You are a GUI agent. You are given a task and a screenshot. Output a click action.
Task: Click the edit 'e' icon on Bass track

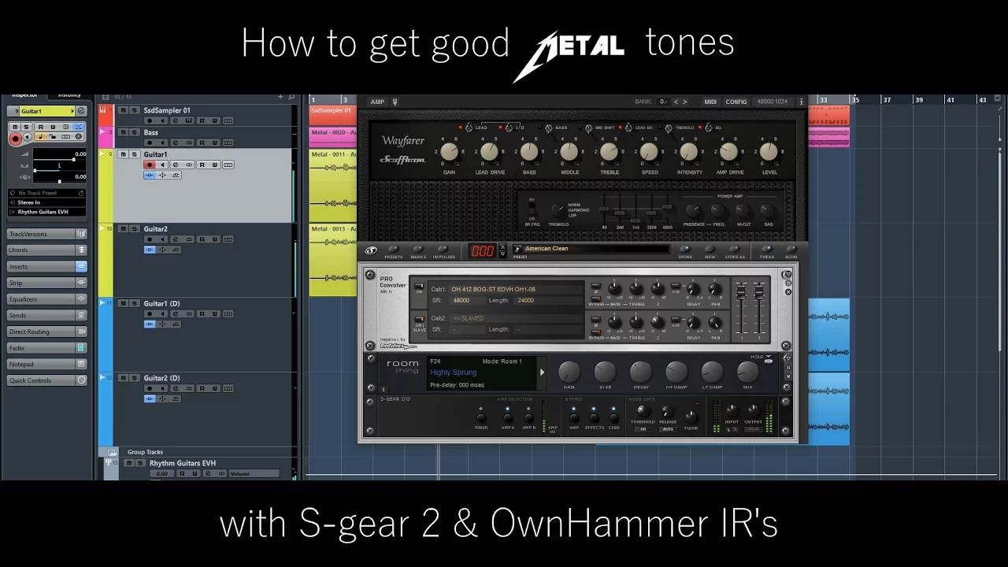176,143
